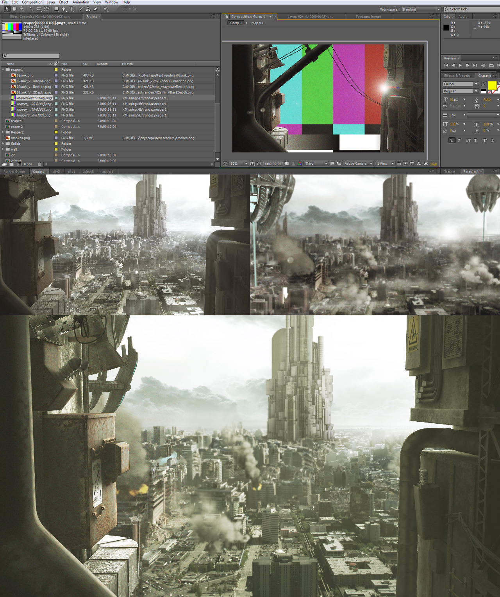Click the yellow fill color swatch
500x597 pixels.
coord(492,85)
